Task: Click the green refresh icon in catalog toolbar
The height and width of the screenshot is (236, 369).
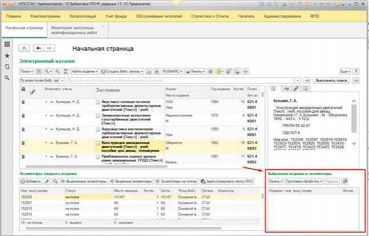Action: click(245, 71)
